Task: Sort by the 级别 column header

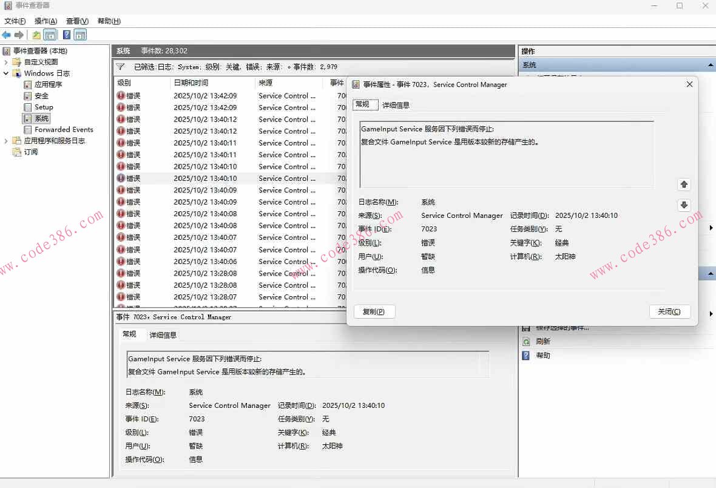Action: tap(143, 83)
